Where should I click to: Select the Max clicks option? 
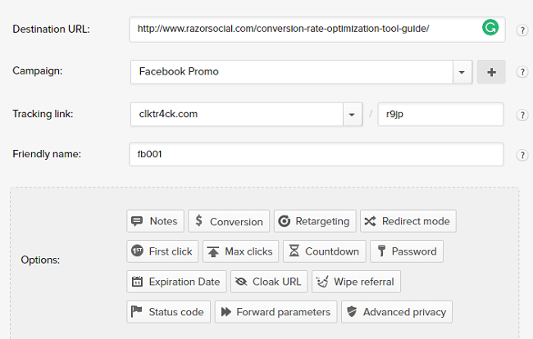[x=240, y=251]
